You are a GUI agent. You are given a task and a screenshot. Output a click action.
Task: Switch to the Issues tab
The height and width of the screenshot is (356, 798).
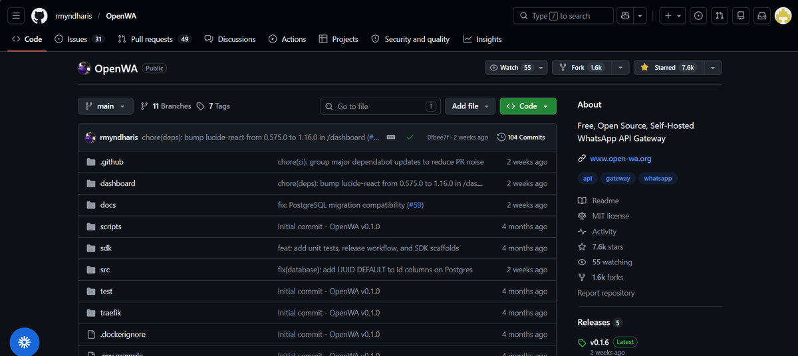(x=79, y=39)
